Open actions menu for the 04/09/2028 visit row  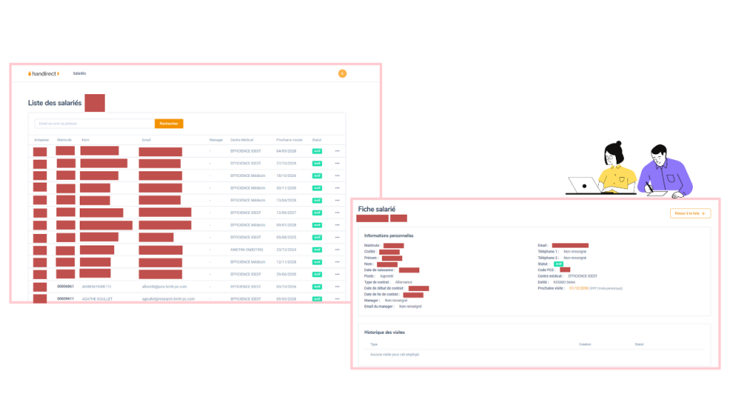click(x=337, y=151)
